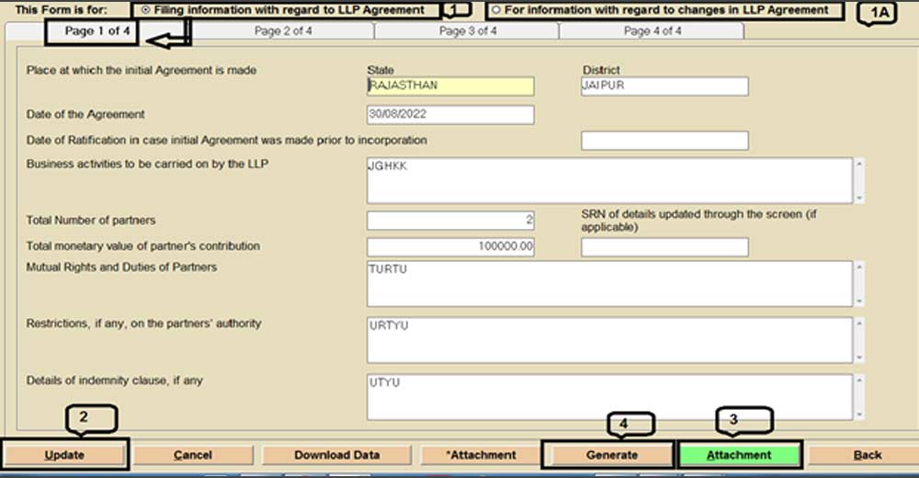Go to Page 4 of 4 tab
919x478 pixels.
[652, 31]
